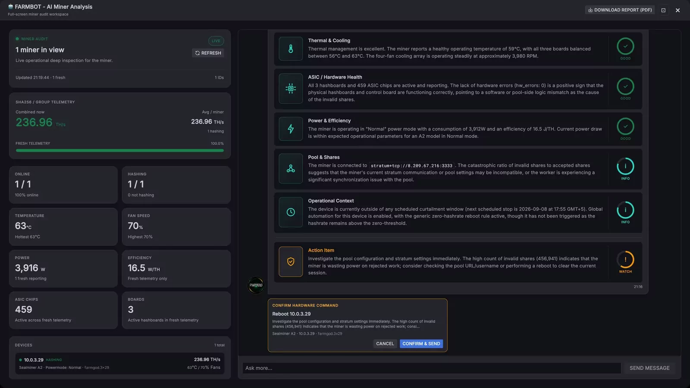Click the Thermal & Cooling thermometer icon
This screenshot has height=388, width=690.
pyautogui.click(x=291, y=49)
